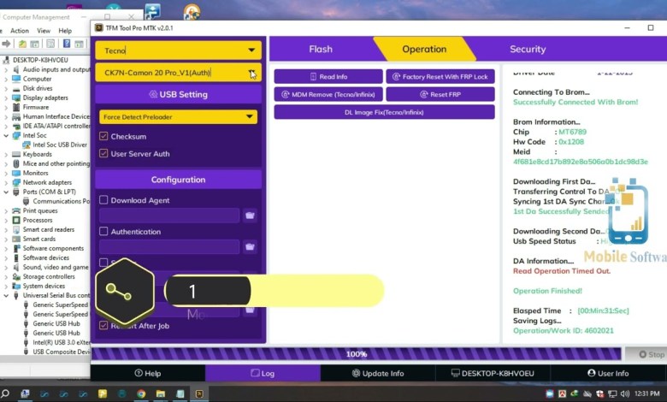
Task: Switch to the Flash tab
Action: click(x=321, y=50)
